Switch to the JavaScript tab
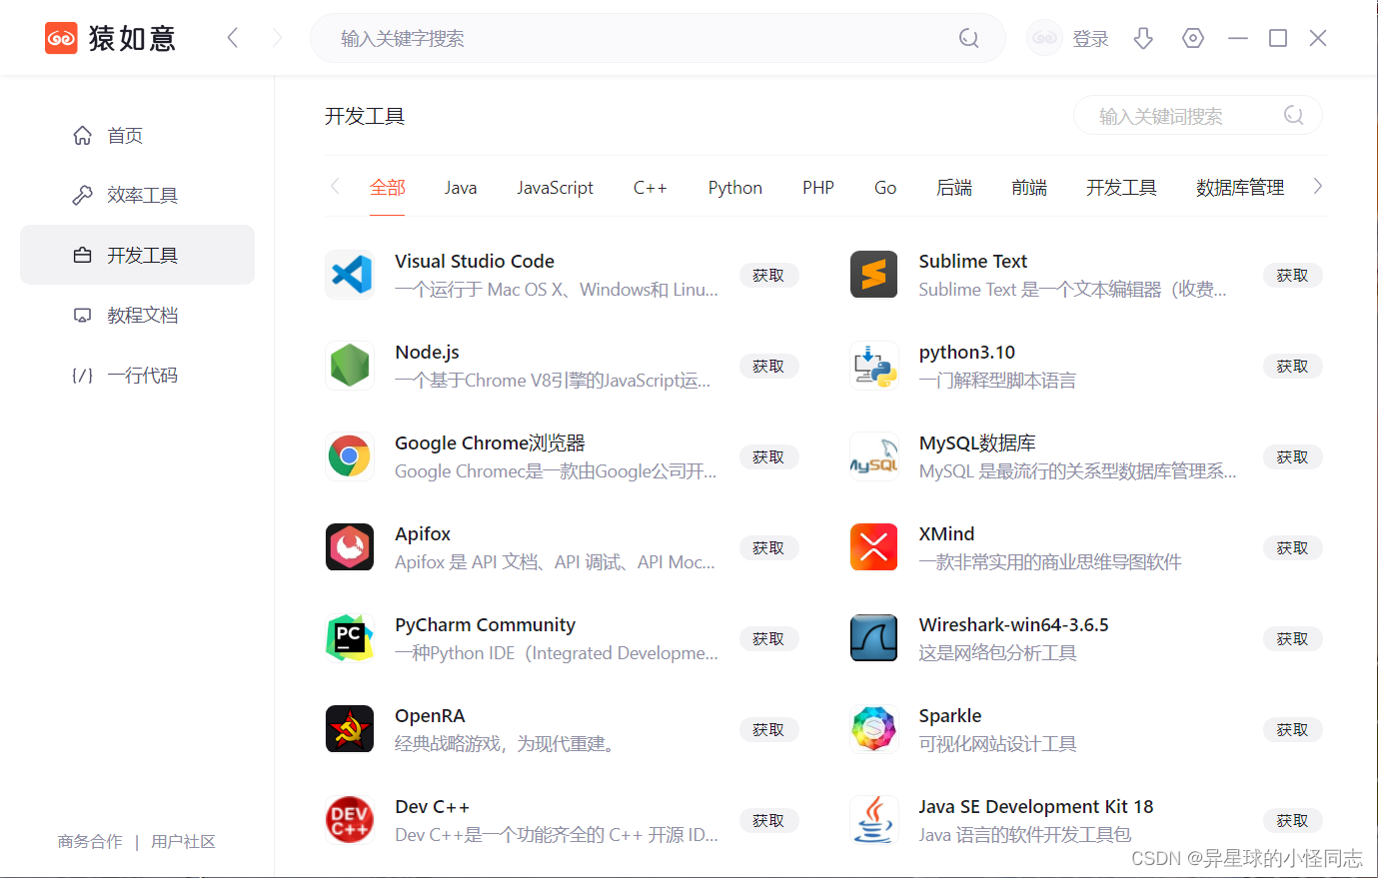The height and width of the screenshot is (878, 1378). (x=555, y=188)
